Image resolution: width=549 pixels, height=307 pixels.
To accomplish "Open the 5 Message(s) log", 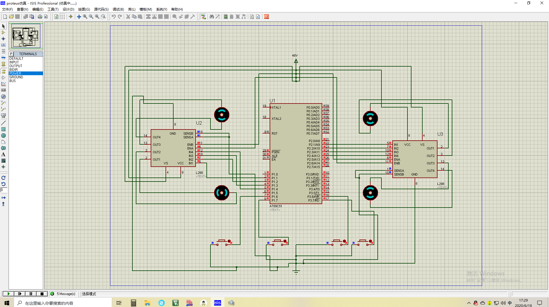I will pos(63,294).
